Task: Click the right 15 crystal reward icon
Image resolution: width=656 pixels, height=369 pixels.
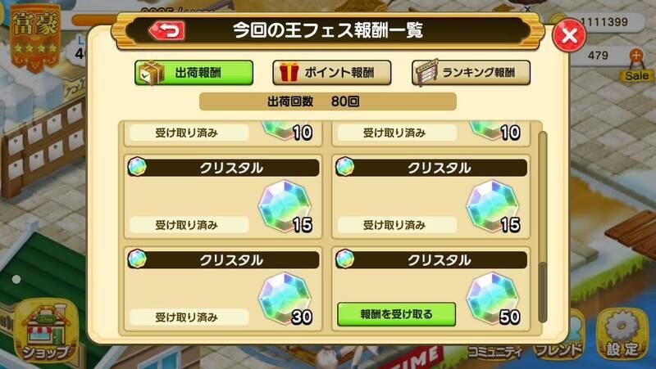Action: point(493,207)
